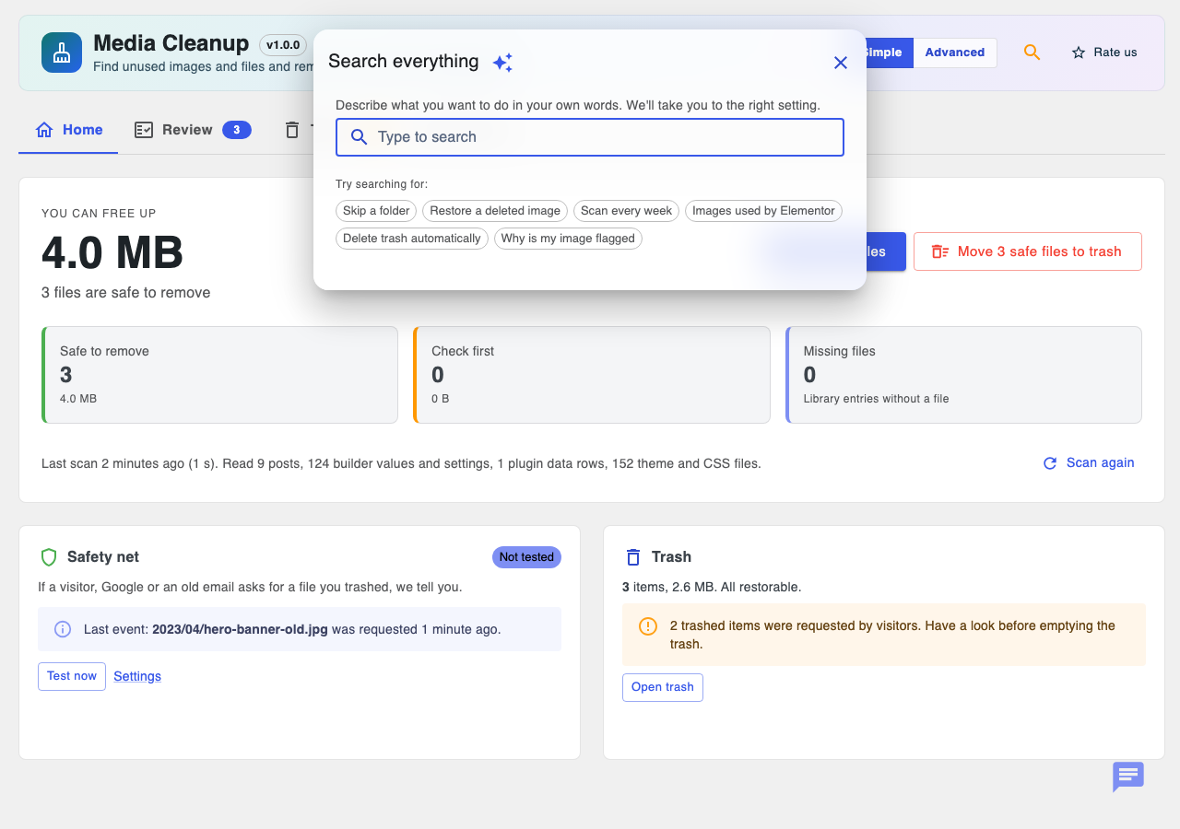
Task: Click the Open trash button
Action: pos(663,687)
